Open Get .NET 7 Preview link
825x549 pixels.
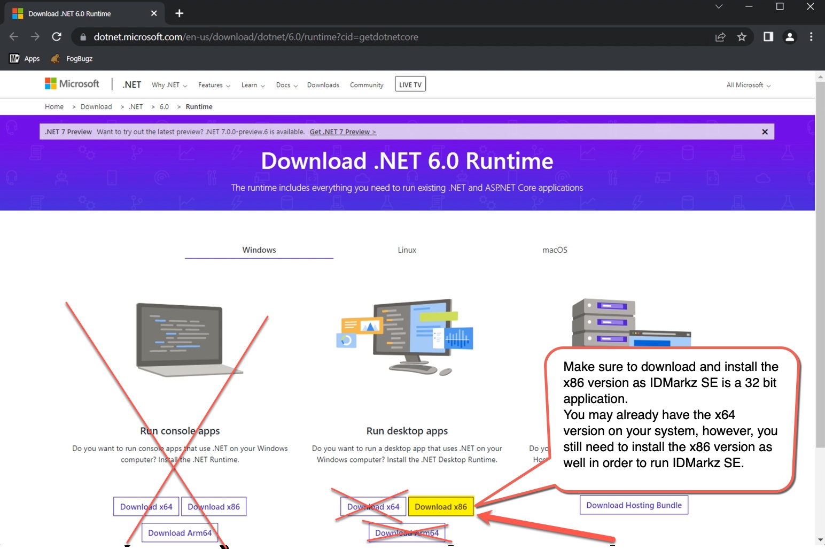coord(343,132)
